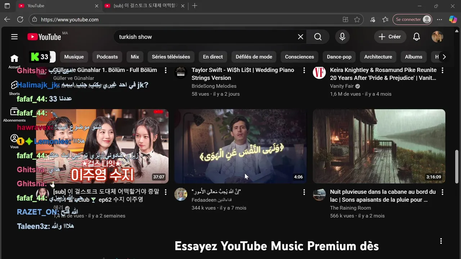Open the notifications bell
The height and width of the screenshot is (259, 461).
[x=416, y=37]
